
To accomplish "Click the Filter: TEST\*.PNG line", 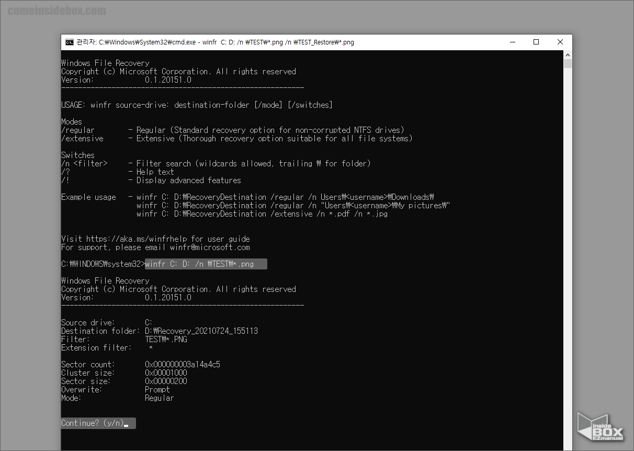I will click(x=124, y=340).
